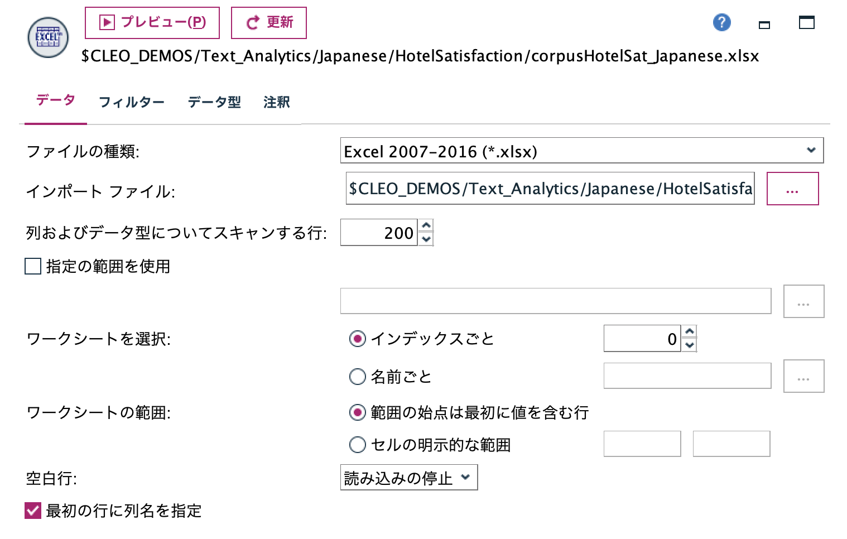Open the データ型 tab
Screen dimensions: 847x539
tap(214, 102)
